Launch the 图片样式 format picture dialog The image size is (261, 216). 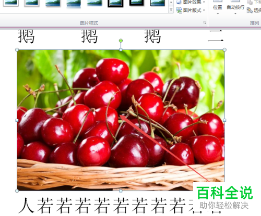coord(205,23)
